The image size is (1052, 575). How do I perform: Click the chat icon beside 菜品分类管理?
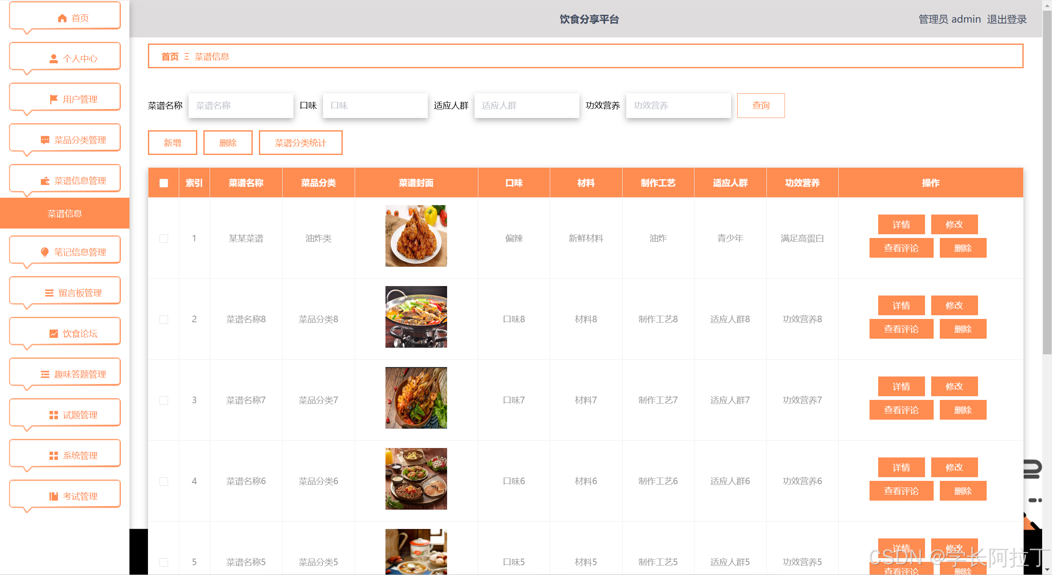click(45, 140)
